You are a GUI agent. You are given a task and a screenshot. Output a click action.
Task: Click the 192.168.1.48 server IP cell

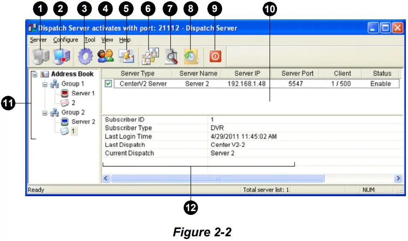(247, 84)
